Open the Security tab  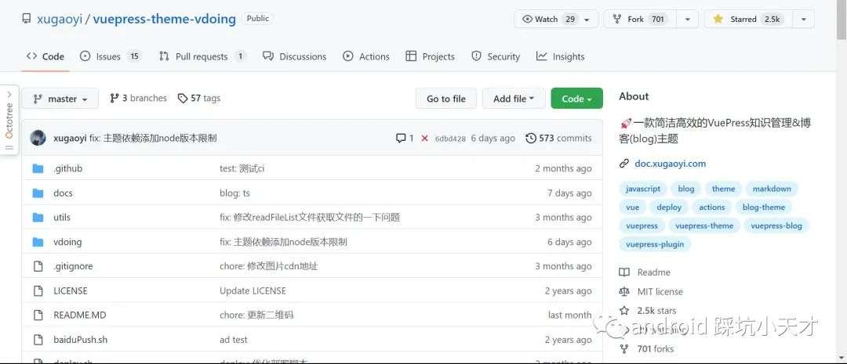click(496, 56)
